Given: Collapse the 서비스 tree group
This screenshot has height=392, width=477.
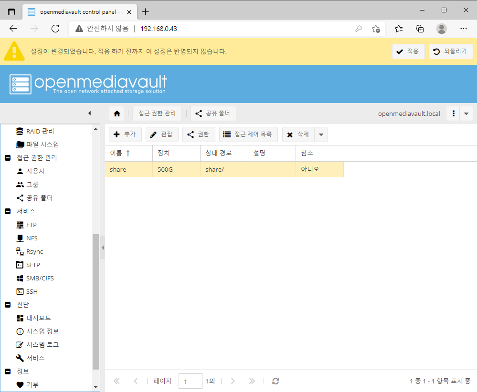Looking at the screenshot, I should tap(8, 211).
